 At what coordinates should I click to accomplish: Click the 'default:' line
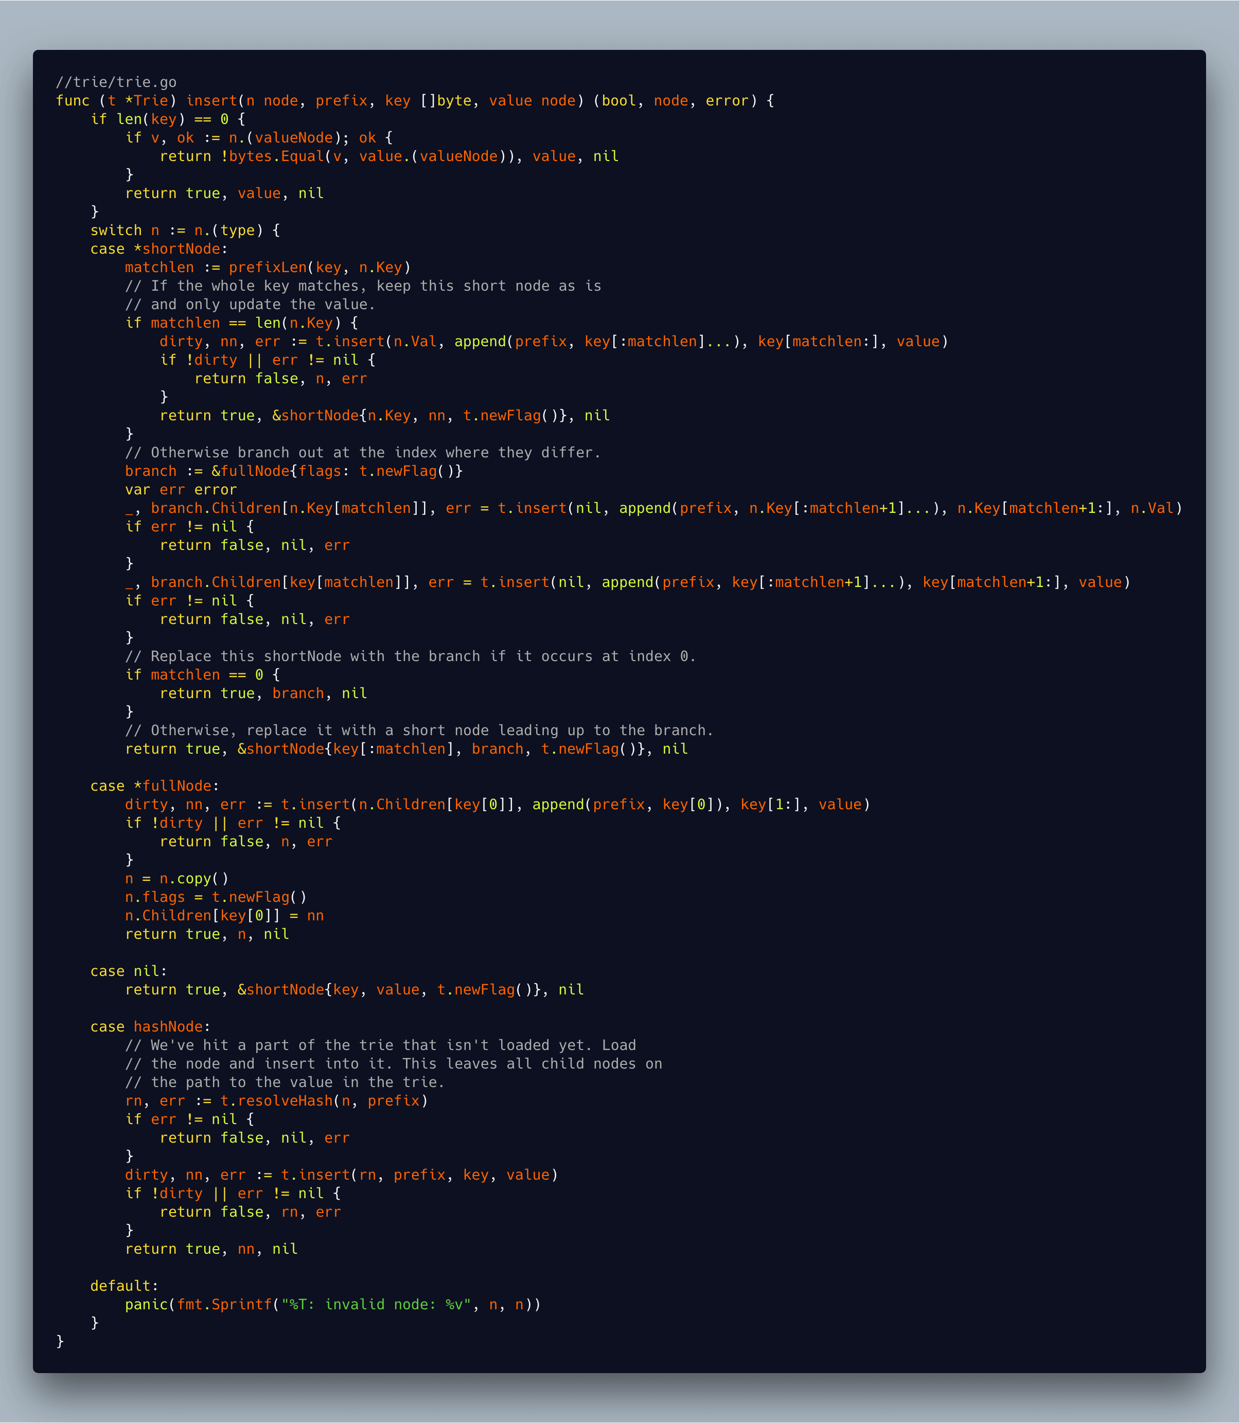pyautogui.click(x=125, y=1286)
